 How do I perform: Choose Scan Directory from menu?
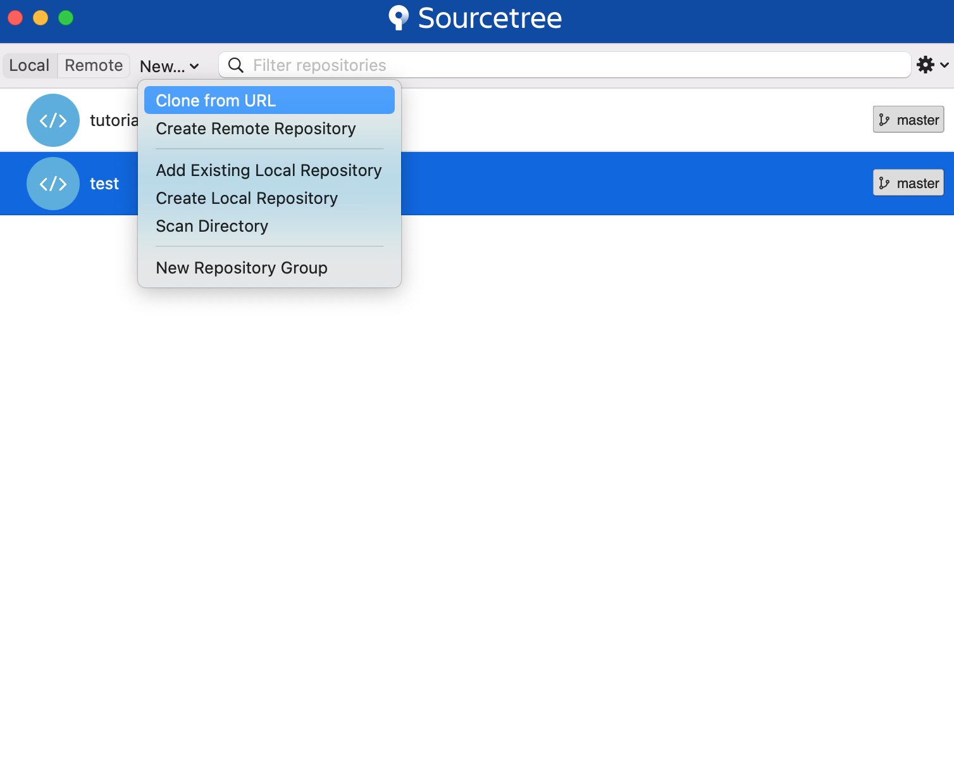[x=269, y=226]
